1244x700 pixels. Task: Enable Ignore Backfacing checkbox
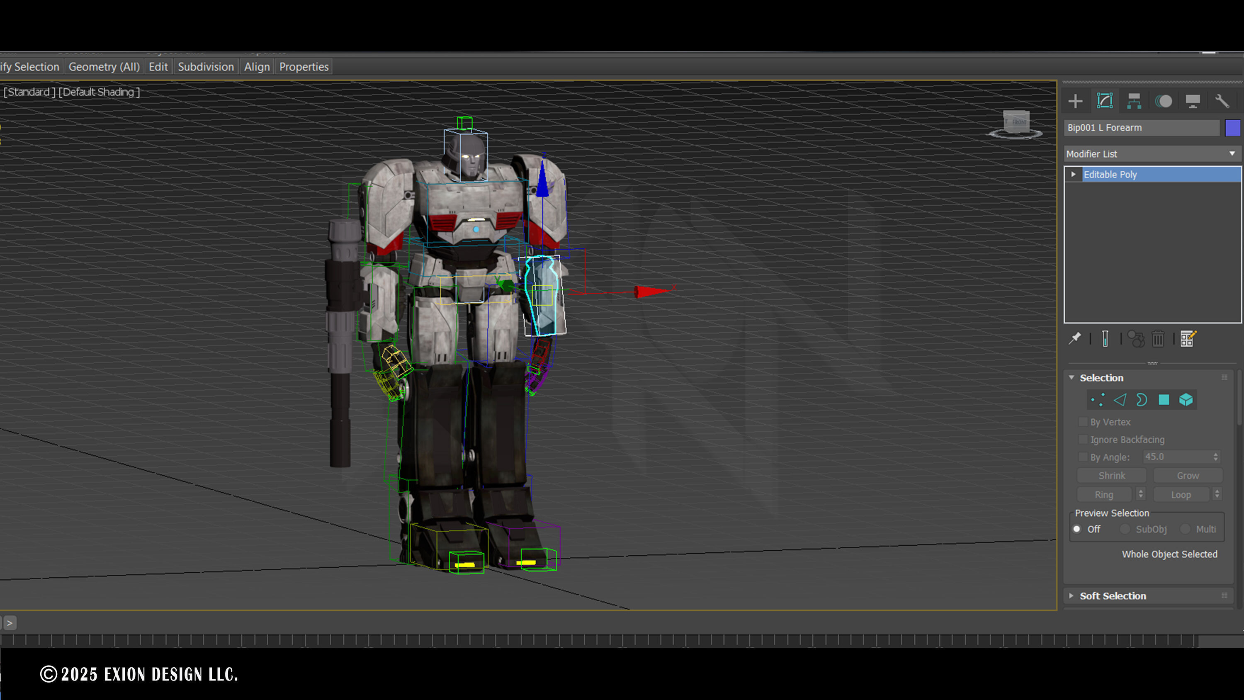click(x=1083, y=439)
